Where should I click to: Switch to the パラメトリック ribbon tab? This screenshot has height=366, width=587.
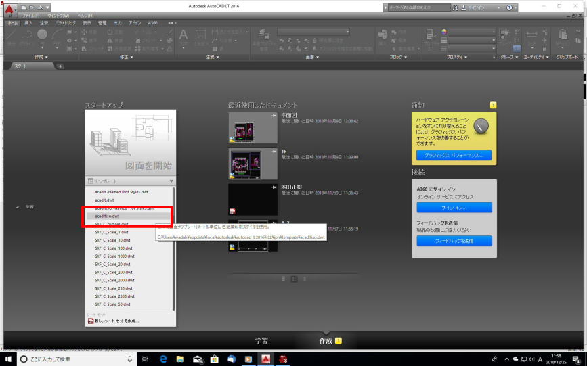click(66, 23)
